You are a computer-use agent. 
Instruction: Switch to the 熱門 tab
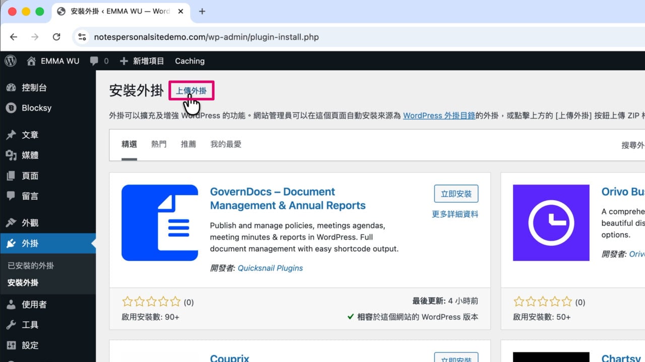point(159,144)
